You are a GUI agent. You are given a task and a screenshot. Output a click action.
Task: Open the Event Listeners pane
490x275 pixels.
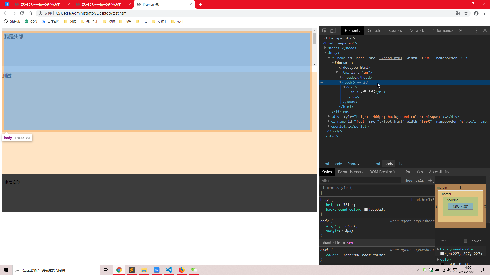(x=350, y=172)
